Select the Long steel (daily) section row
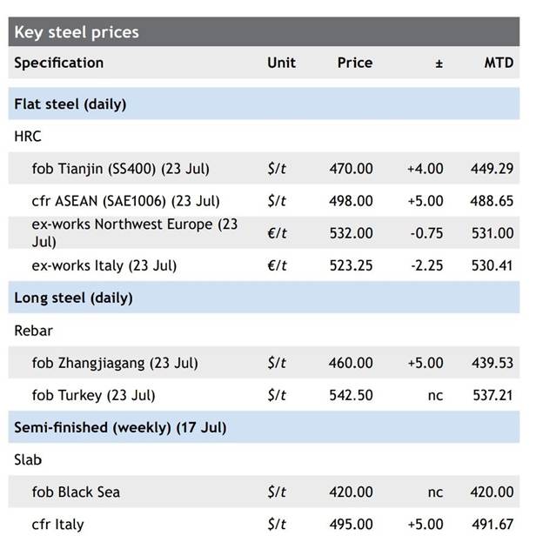 73,298
